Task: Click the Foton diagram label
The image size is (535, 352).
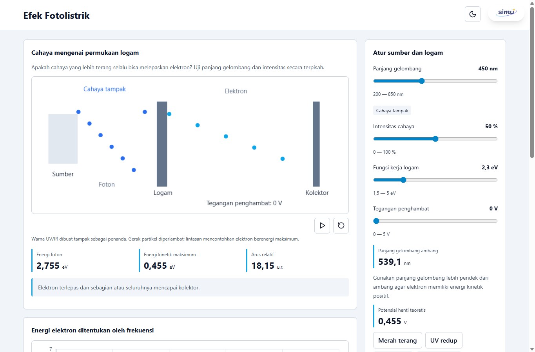Action: (x=107, y=185)
